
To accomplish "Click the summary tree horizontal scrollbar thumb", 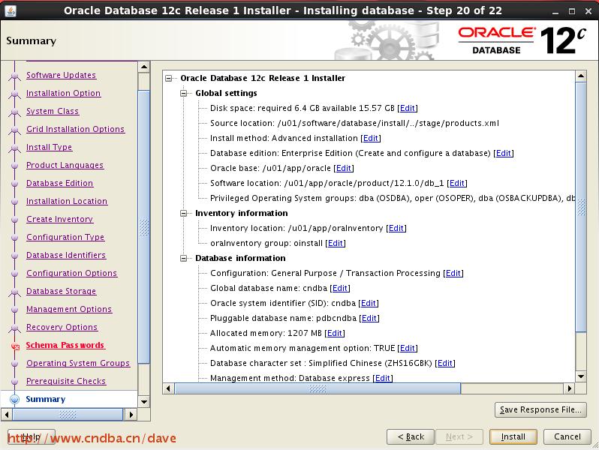I will pos(318,388).
